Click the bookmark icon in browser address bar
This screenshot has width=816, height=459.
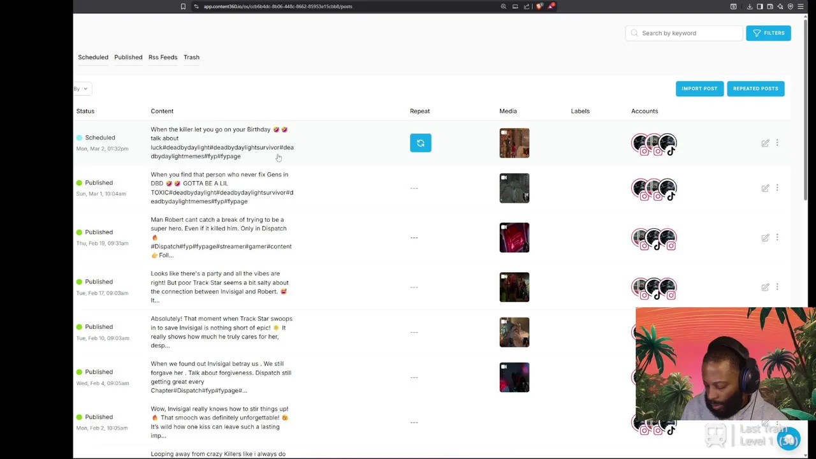(183, 6)
